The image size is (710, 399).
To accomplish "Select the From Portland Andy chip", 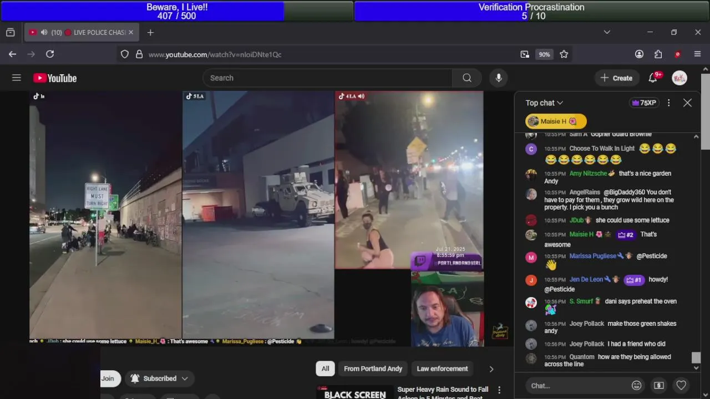I will pyautogui.click(x=373, y=369).
